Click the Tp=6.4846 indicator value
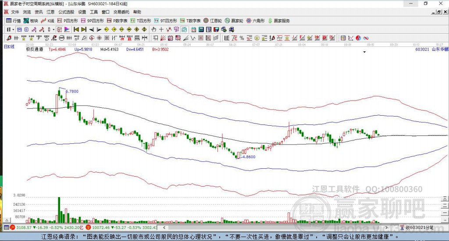 [57, 49]
